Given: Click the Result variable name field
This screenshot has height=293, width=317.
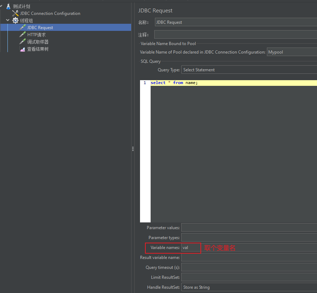Looking at the screenshot, I should pyautogui.click(x=249, y=258).
